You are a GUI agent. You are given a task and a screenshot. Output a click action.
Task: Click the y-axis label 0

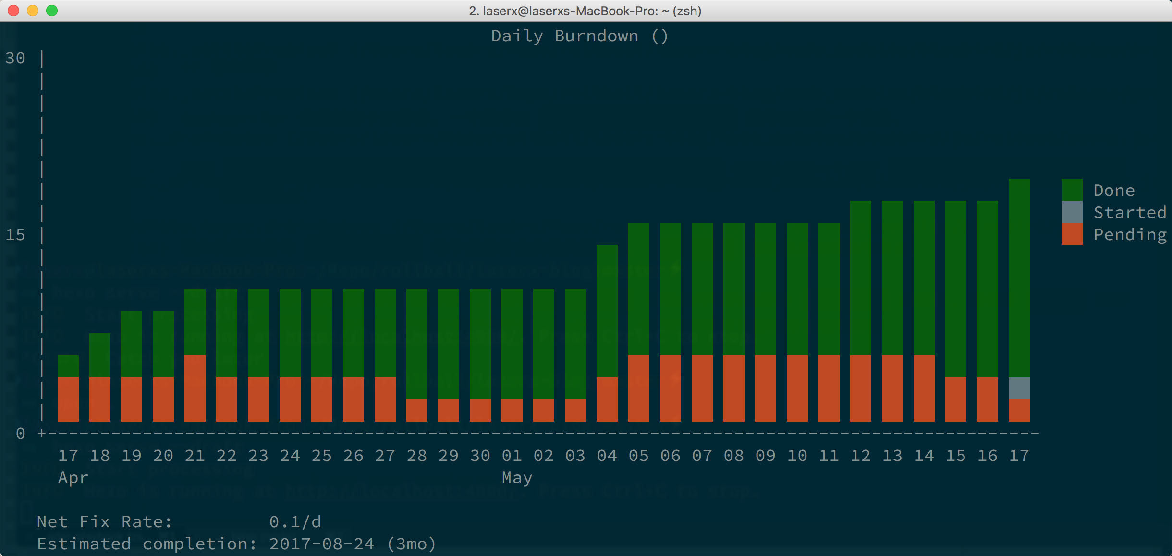21,434
